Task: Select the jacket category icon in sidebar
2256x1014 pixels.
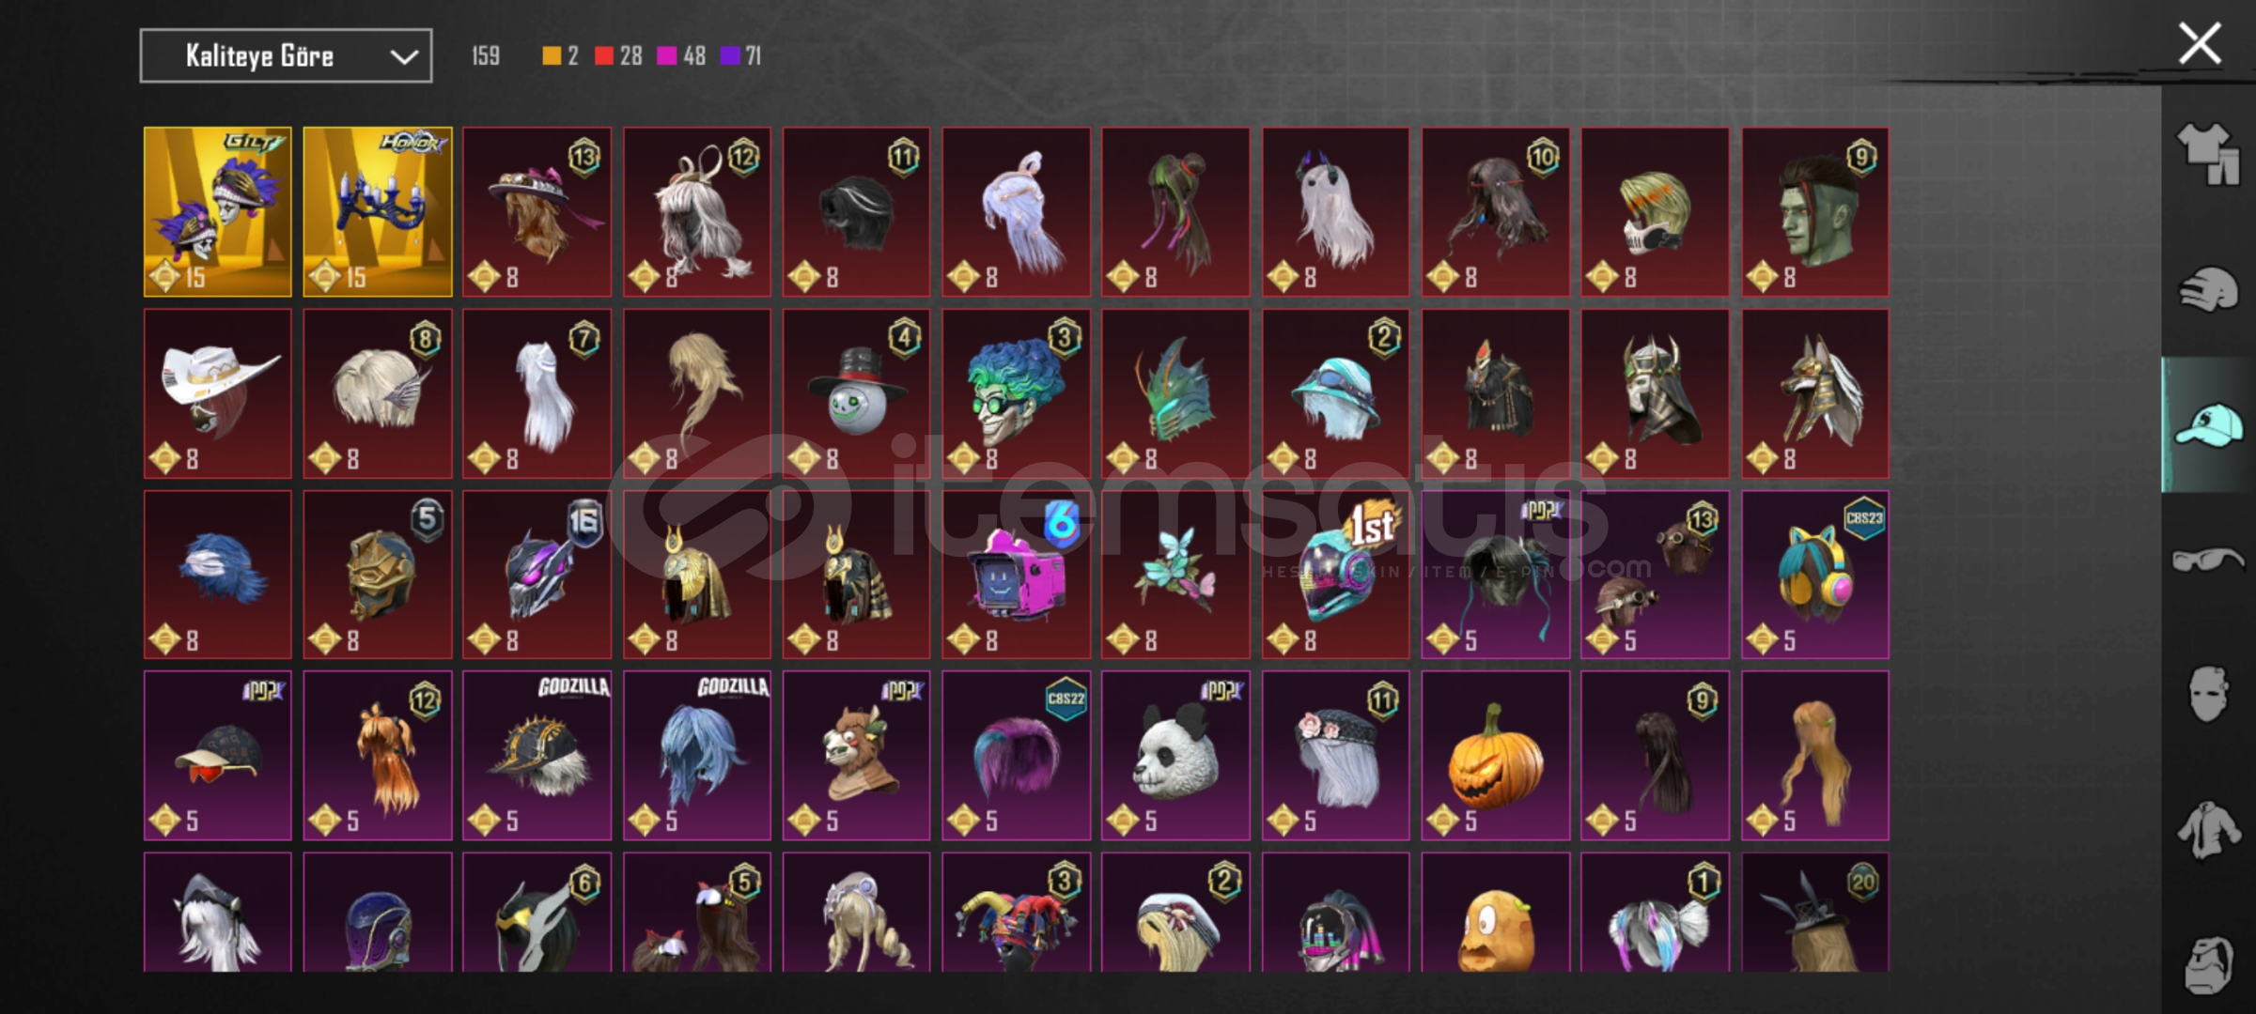Action: tap(2207, 828)
